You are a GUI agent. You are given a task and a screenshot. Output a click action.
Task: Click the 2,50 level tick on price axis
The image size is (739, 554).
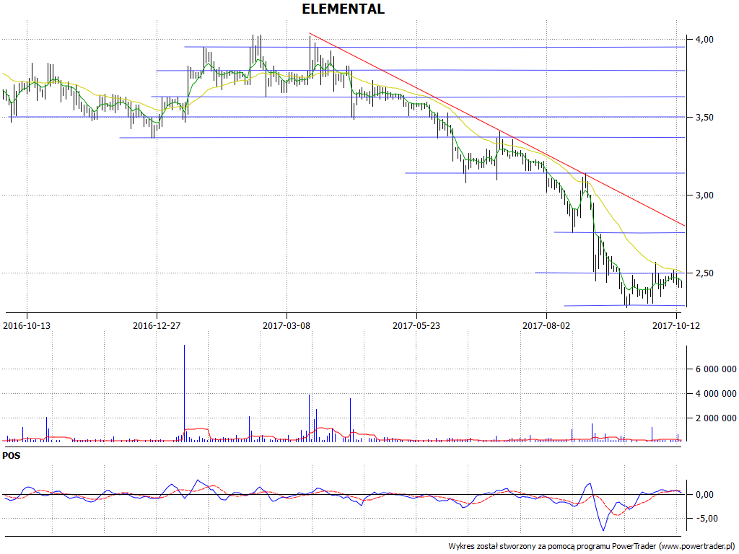click(689, 273)
